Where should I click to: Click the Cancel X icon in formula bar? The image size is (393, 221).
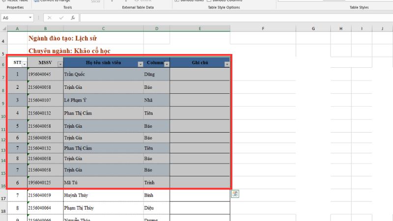coord(50,18)
